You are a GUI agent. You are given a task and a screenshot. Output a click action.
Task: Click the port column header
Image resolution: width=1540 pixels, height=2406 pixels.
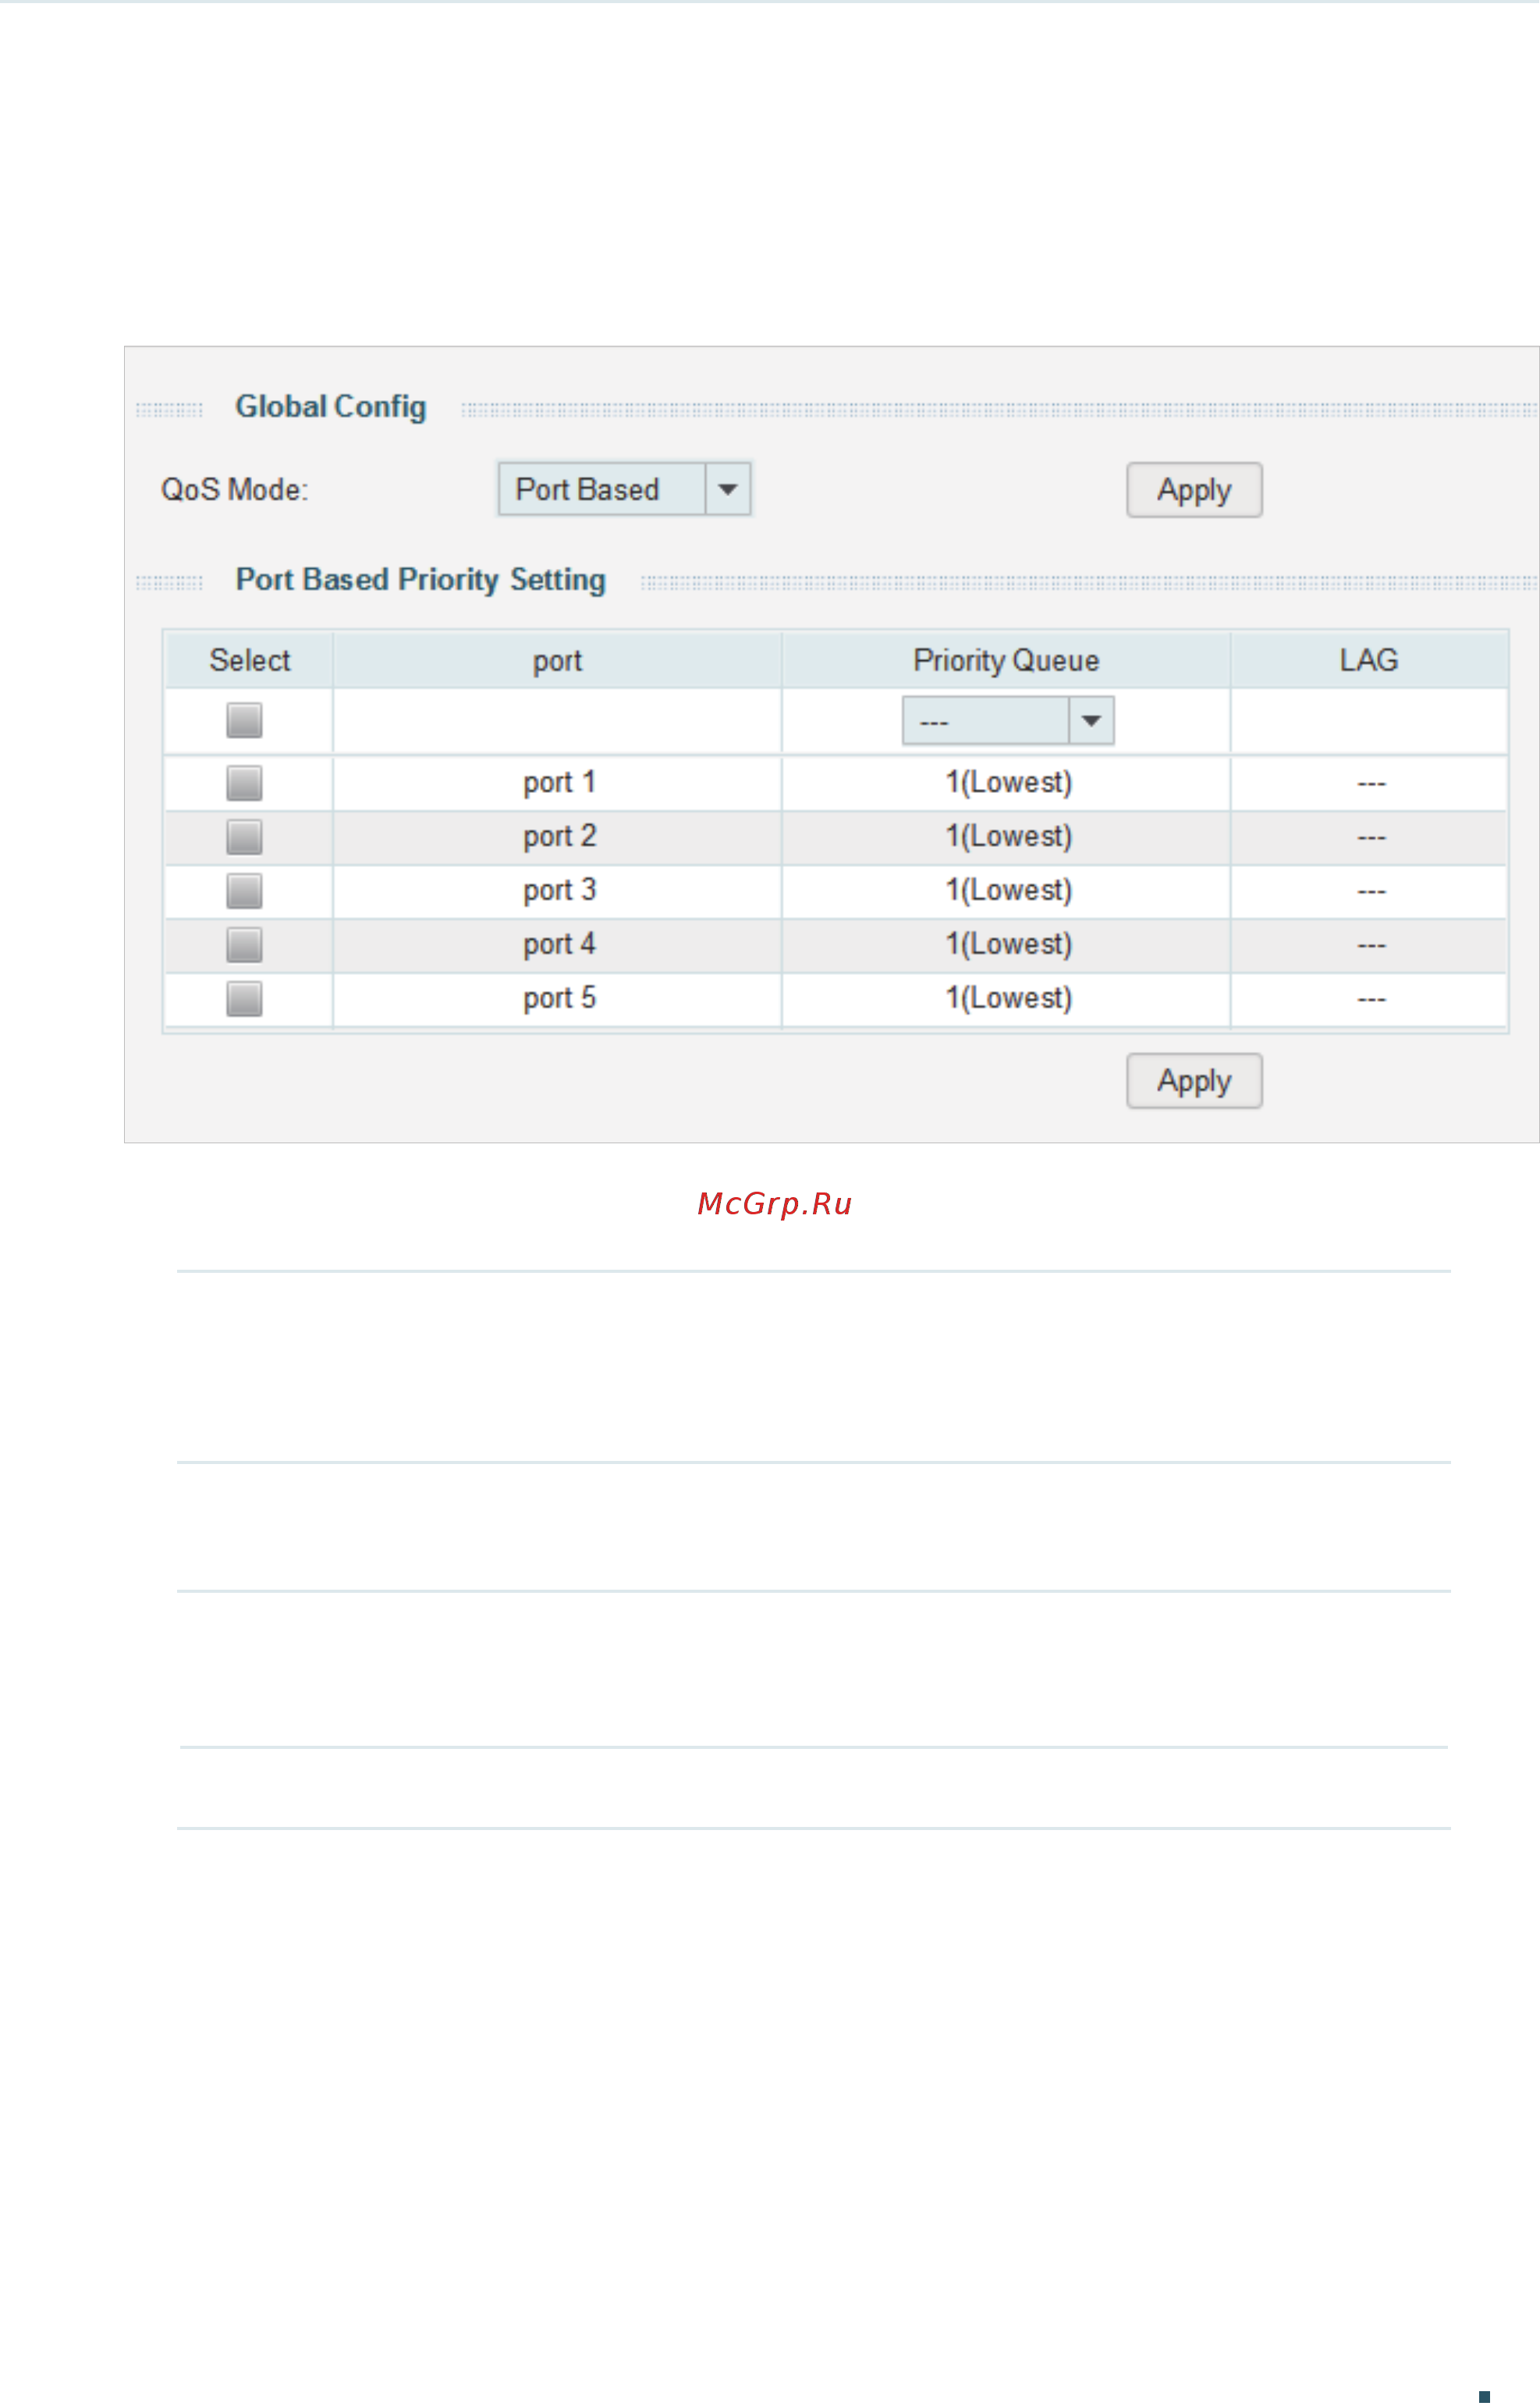pos(557,660)
